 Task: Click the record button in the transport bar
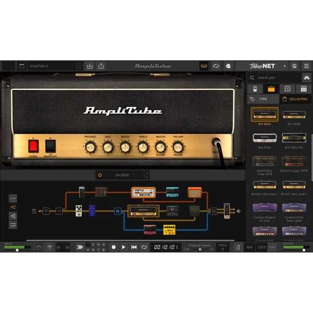114,247
